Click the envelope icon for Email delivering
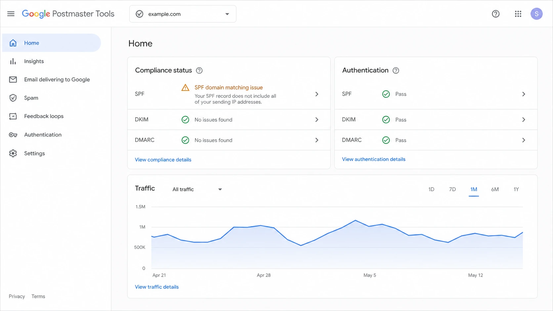The height and width of the screenshot is (311, 553). point(13,80)
